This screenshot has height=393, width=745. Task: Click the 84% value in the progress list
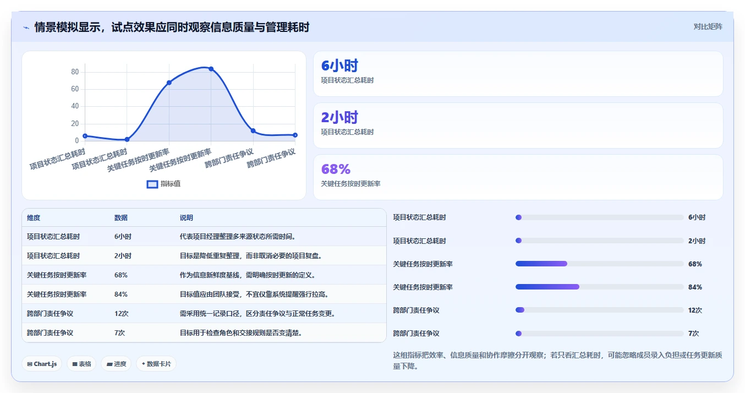[x=695, y=287]
